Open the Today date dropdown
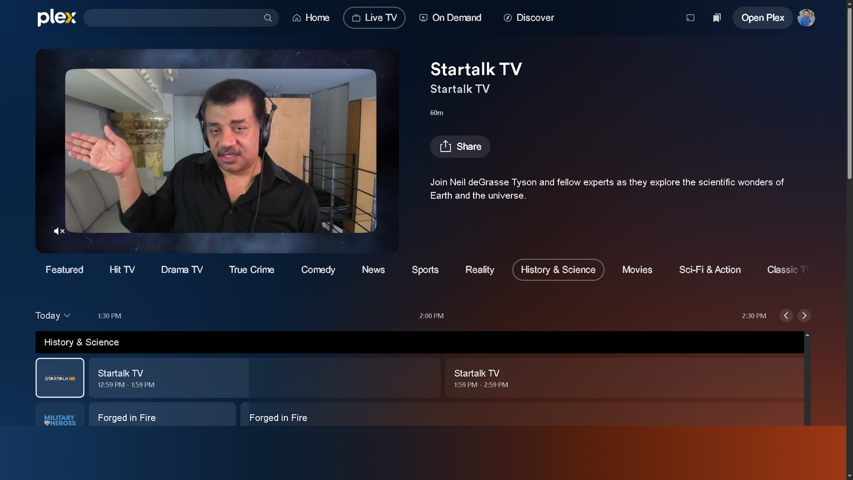The image size is (853, 480). pyautogui.click(x=53, y=316)
